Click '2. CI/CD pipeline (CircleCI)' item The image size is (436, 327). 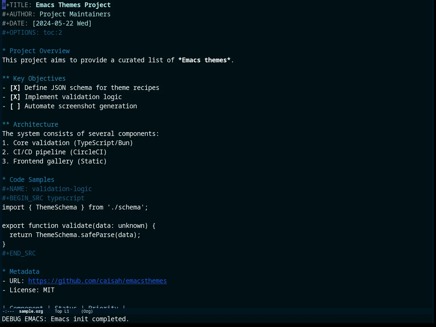point(54,152)
